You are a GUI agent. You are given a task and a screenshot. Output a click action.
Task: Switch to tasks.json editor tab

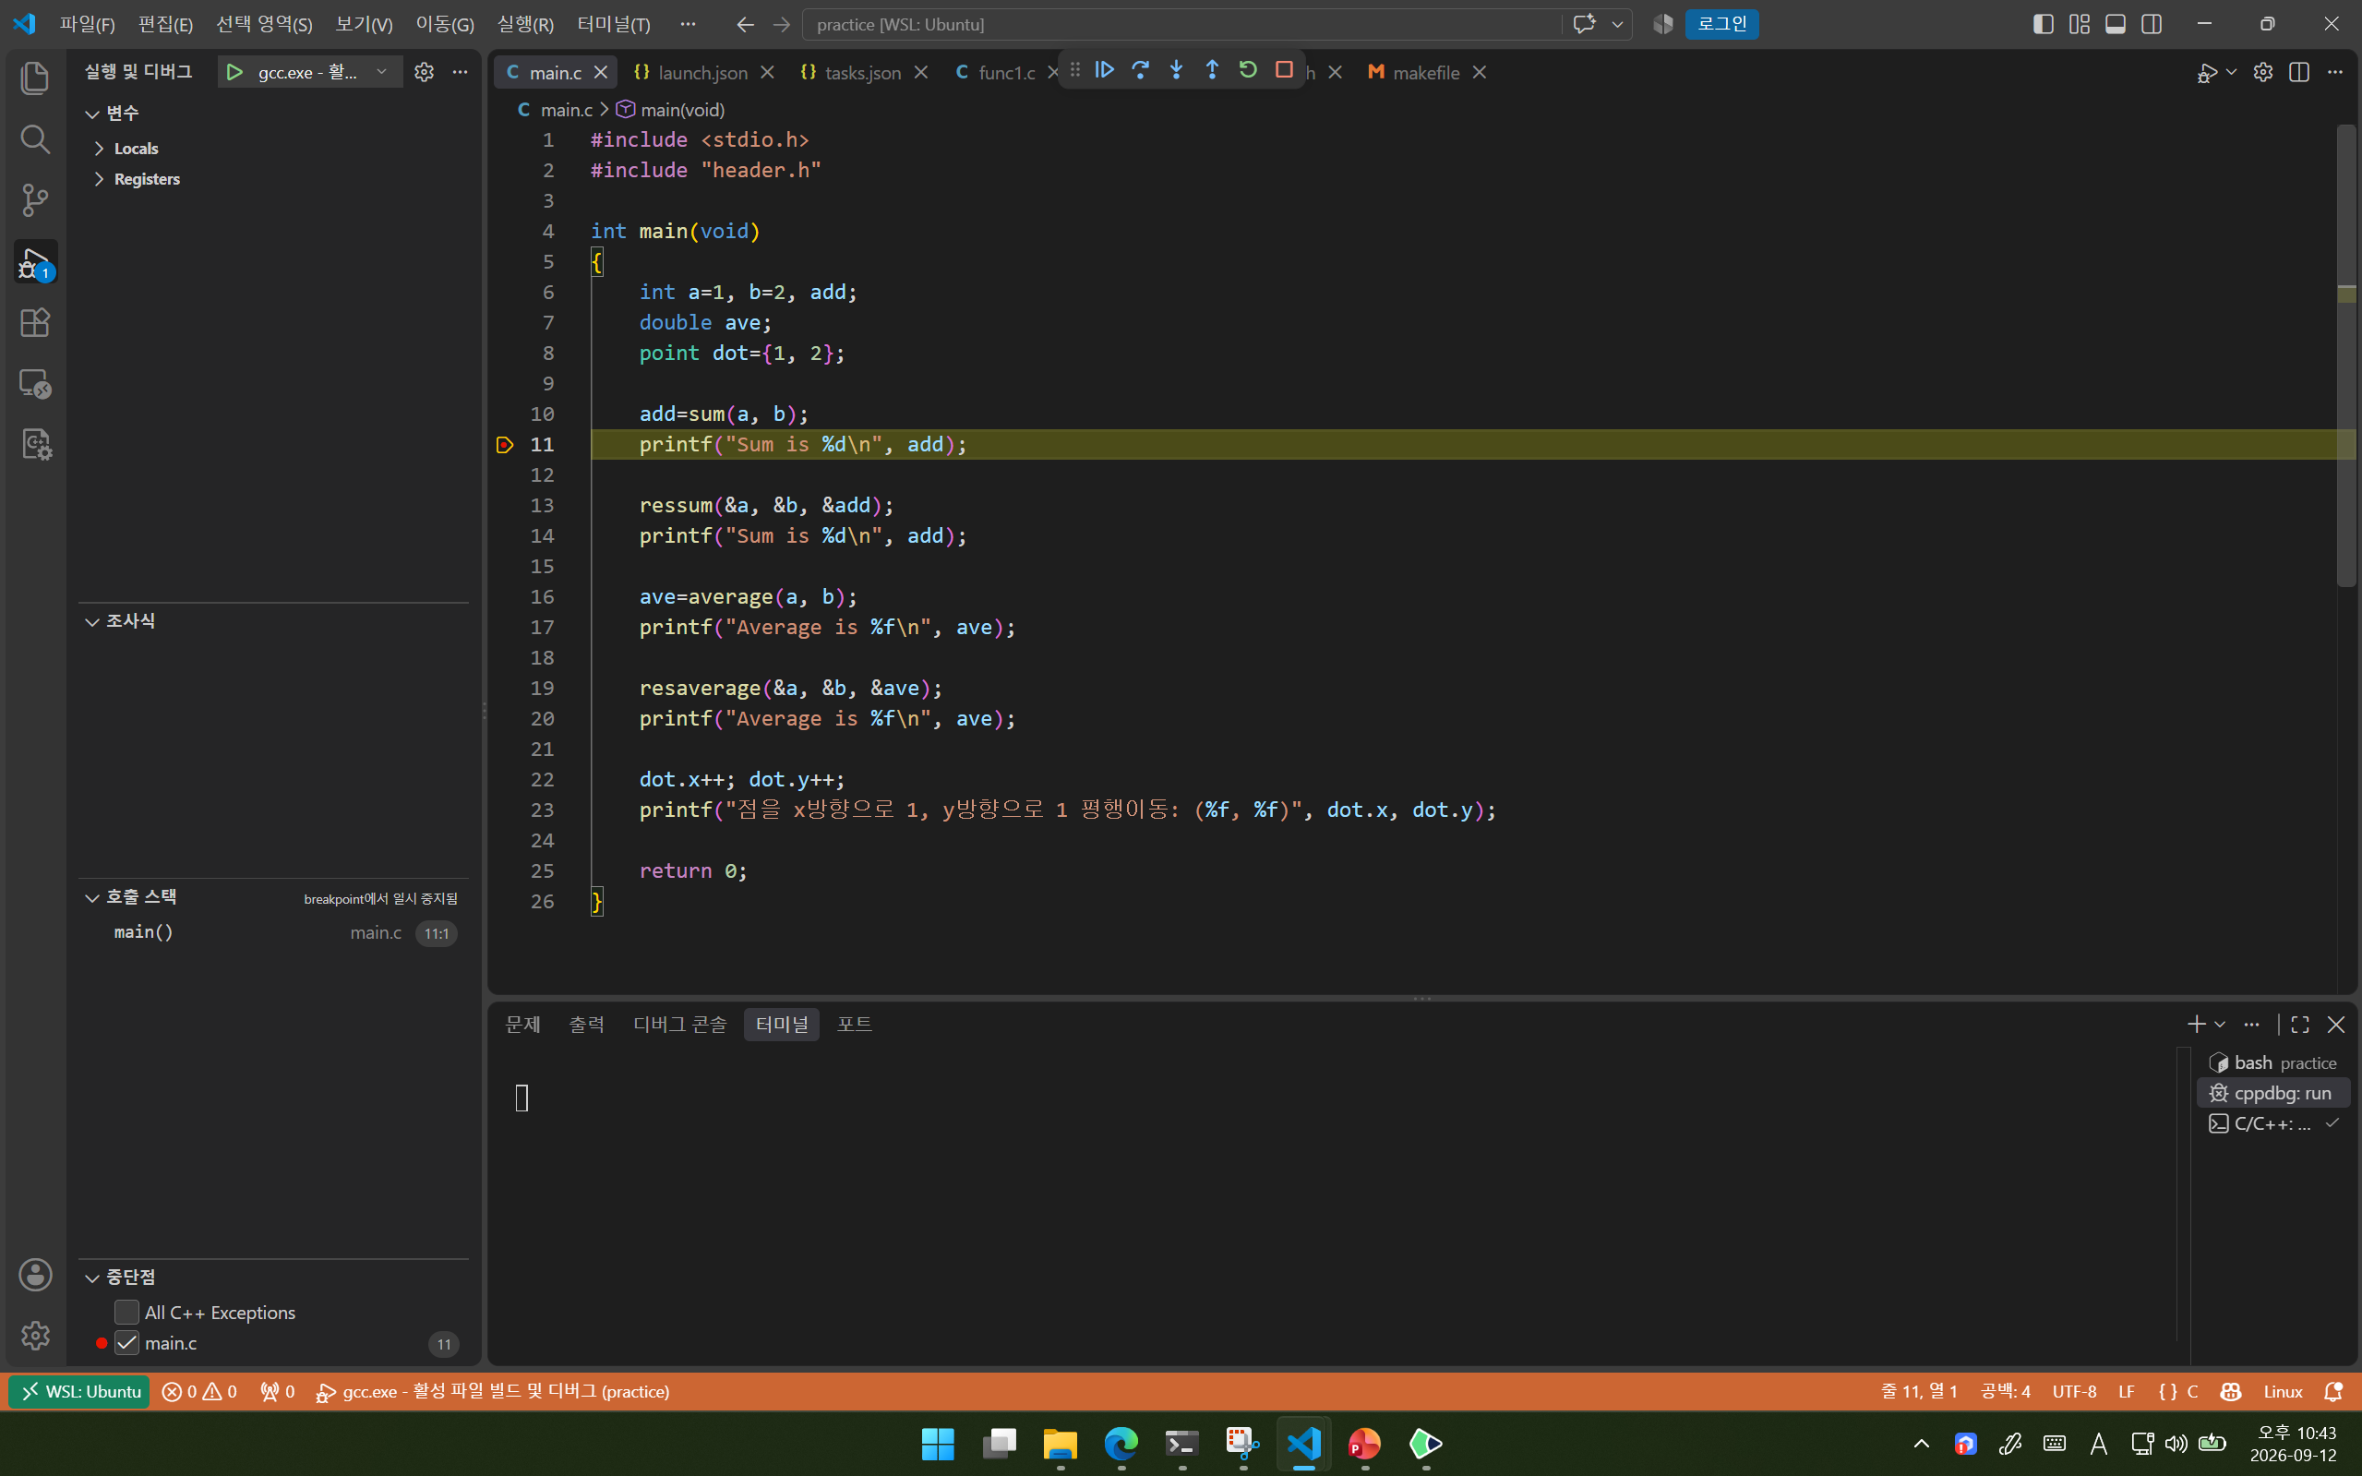863,72
